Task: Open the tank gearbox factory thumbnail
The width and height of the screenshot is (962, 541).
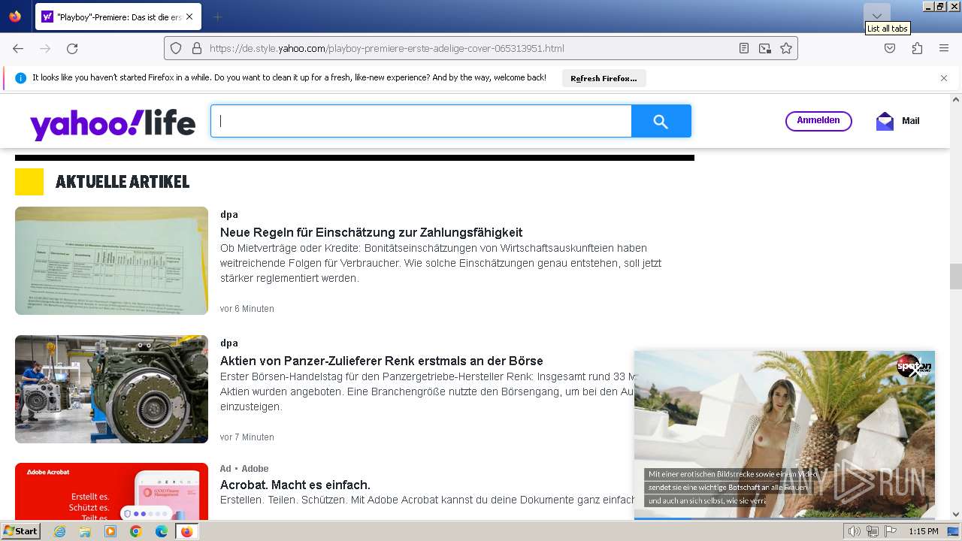Action: [111, 389]
